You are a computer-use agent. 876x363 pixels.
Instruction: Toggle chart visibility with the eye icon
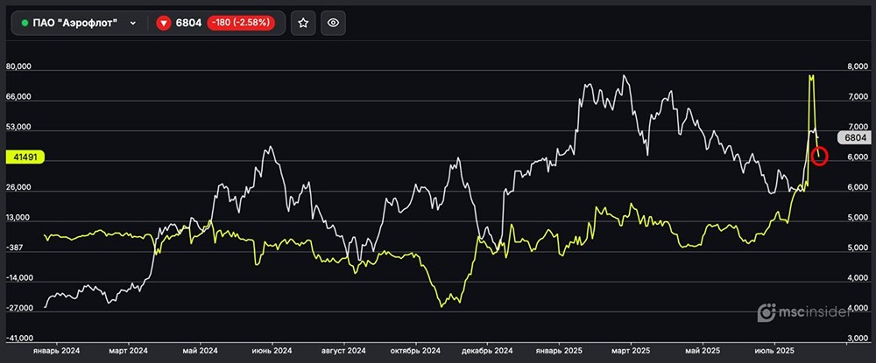click(x=331, y=24)
